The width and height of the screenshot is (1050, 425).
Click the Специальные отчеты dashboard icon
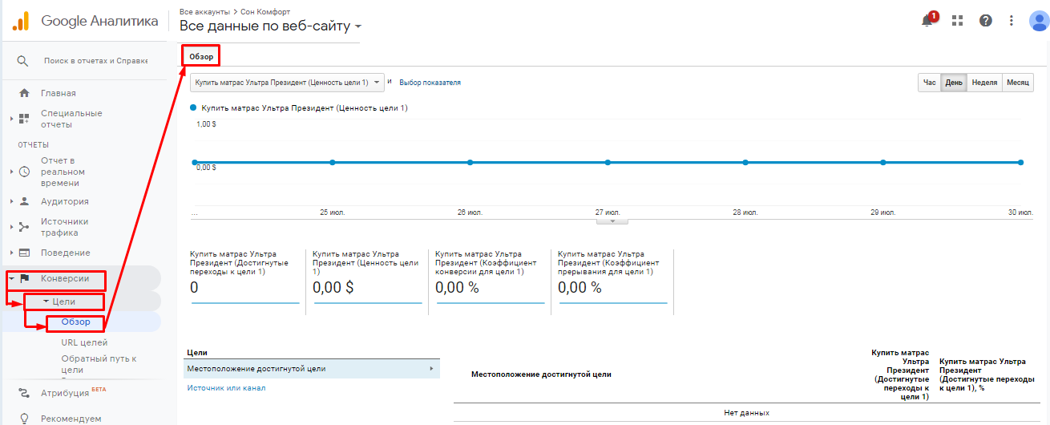point(24,119)
